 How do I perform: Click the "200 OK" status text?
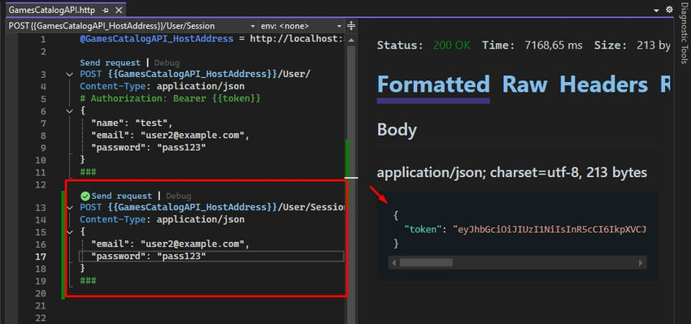pos(452,45)
